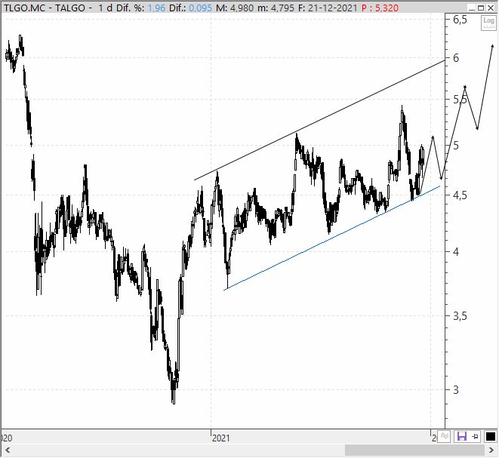Viewport: 499px width, 458px height.
Task: Click the purple floppy disk save icon
Action: 461,436
